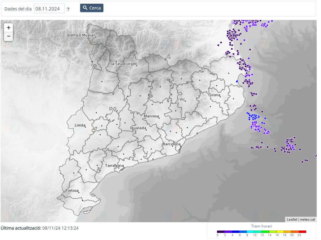
Task: Zoom out of the map
Action: point(8,36)
